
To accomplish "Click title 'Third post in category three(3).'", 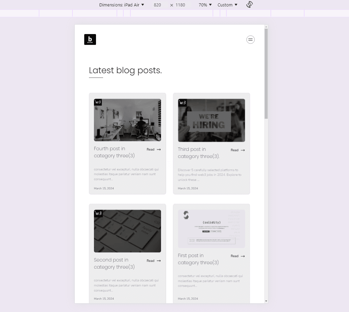I will (198, 153).
